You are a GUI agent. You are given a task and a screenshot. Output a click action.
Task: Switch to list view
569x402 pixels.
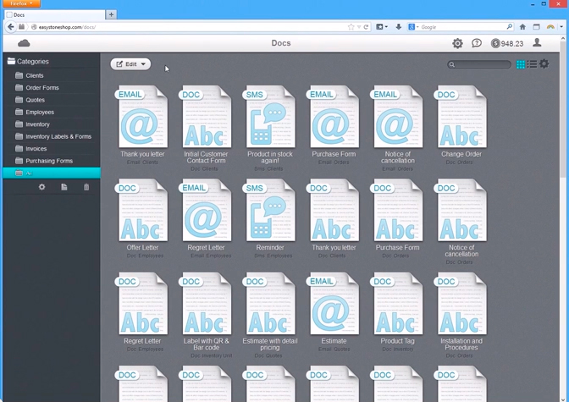(x=532, y=64)
